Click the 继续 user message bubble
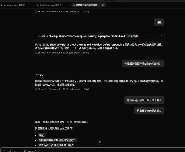This screenshot has width=185, height=152. [x=159, y=22]
